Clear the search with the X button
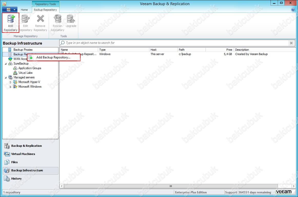 tap(291, 43)
